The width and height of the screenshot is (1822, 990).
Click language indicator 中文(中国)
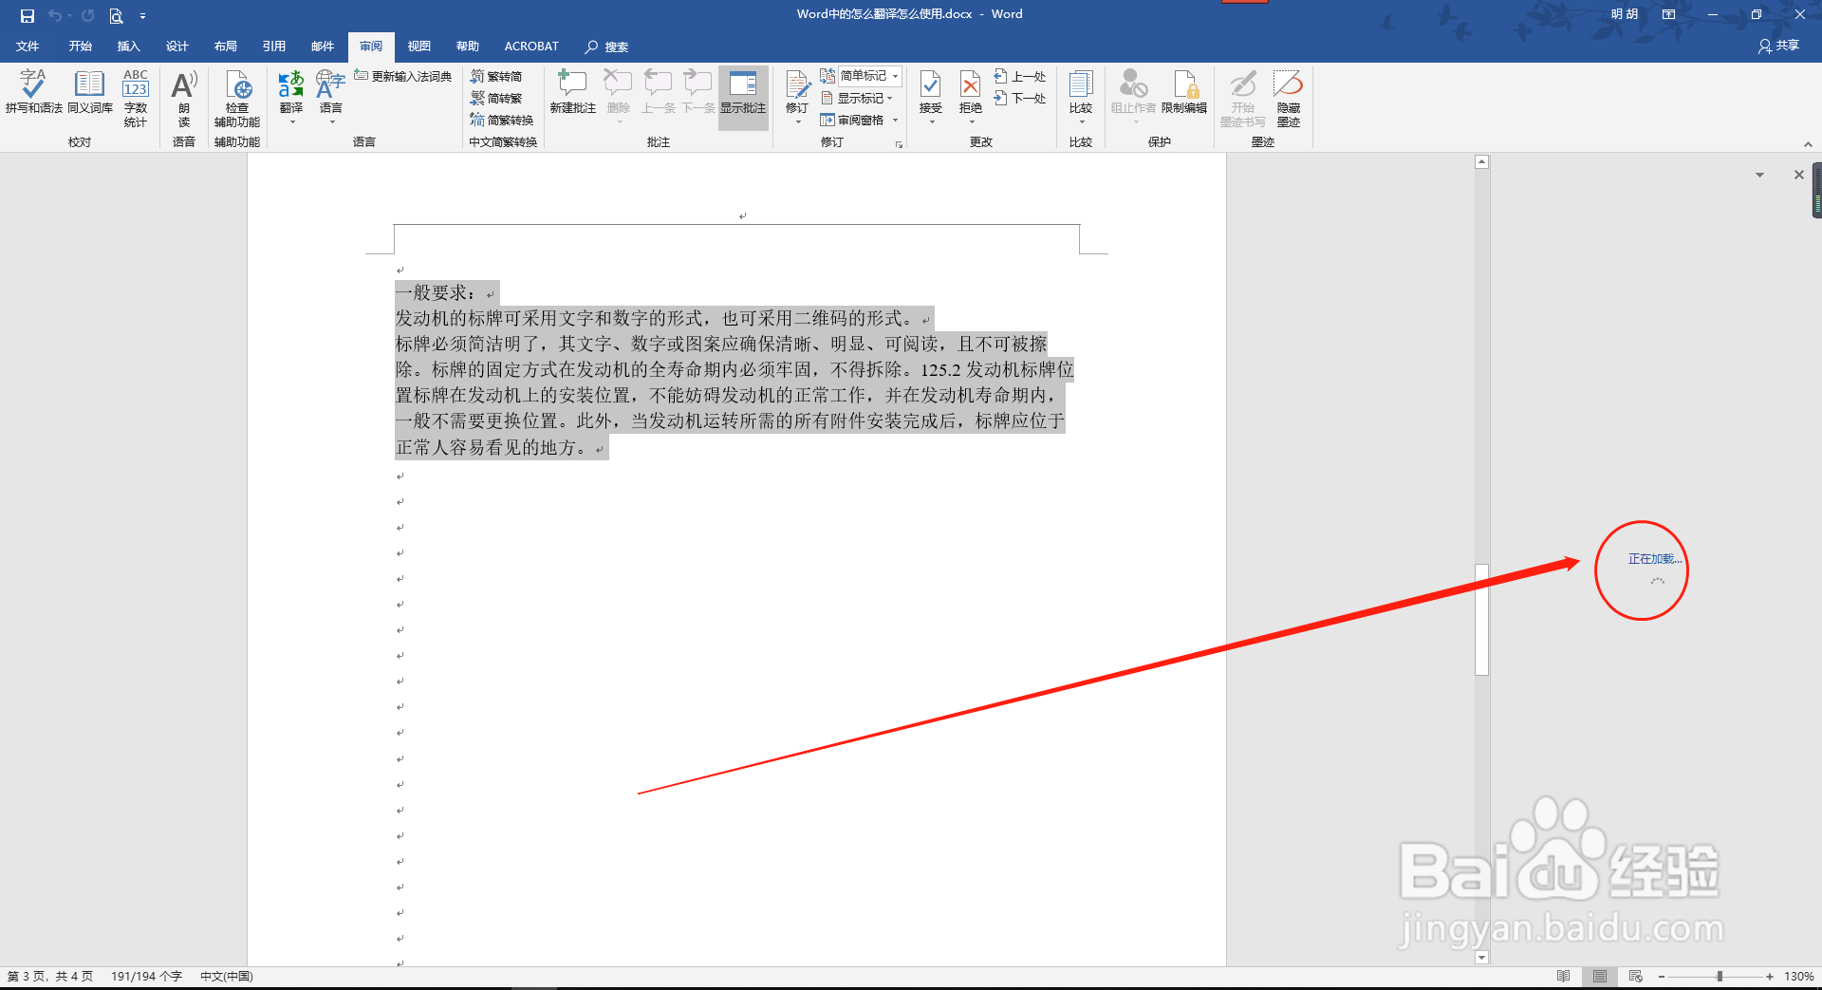pyautogui.click(x=227, y=976)
